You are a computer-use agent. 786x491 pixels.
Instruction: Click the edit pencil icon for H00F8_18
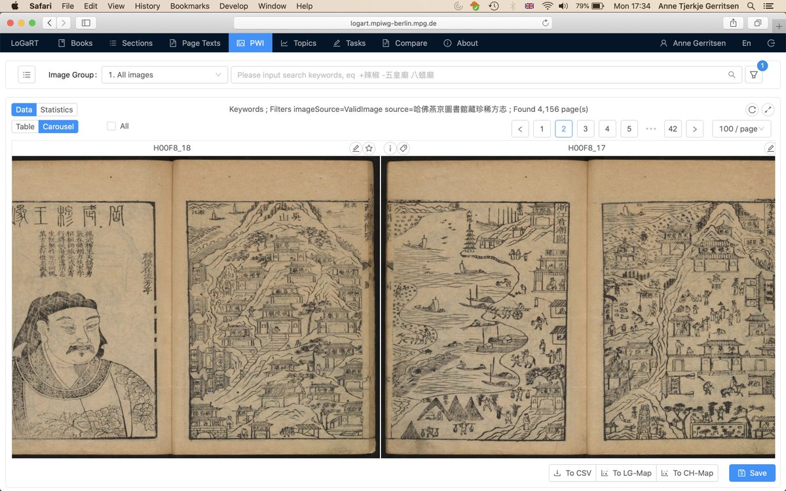click(x=356, y=148)
